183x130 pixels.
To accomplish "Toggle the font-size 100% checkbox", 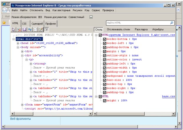I will pyautogui.click(x=104, y=80).
